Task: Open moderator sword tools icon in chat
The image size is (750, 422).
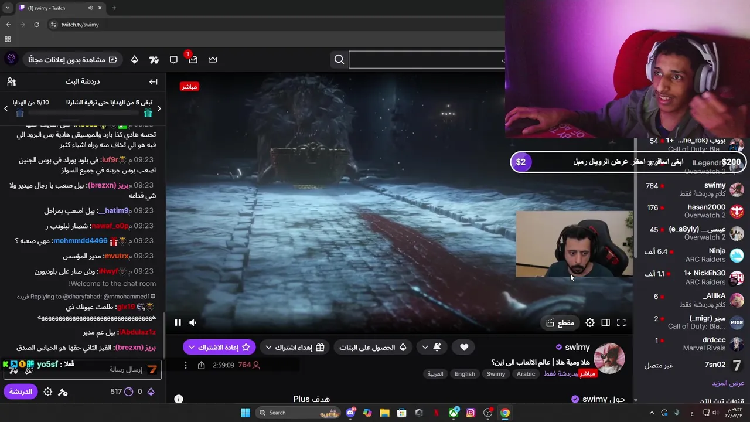Action: [63, 392]
